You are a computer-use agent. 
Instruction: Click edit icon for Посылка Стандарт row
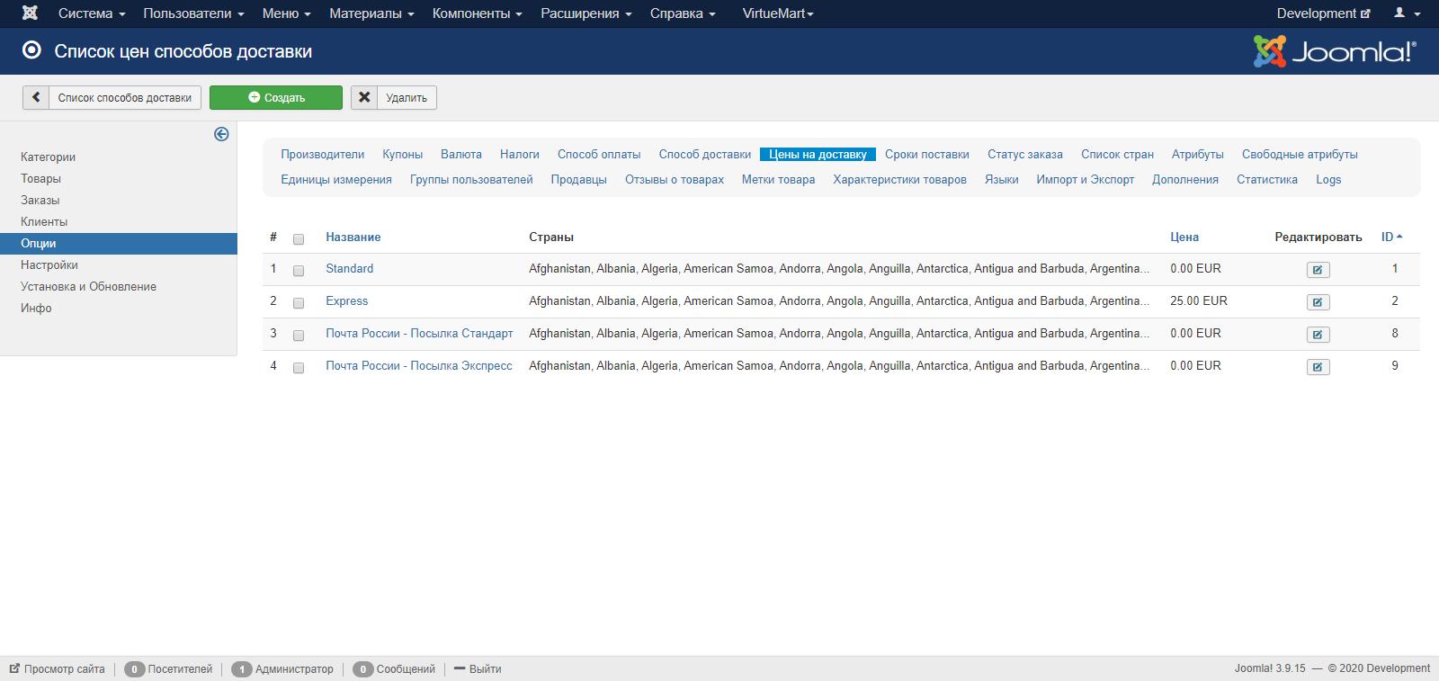pyautogui.click(x=1318, y=334)
